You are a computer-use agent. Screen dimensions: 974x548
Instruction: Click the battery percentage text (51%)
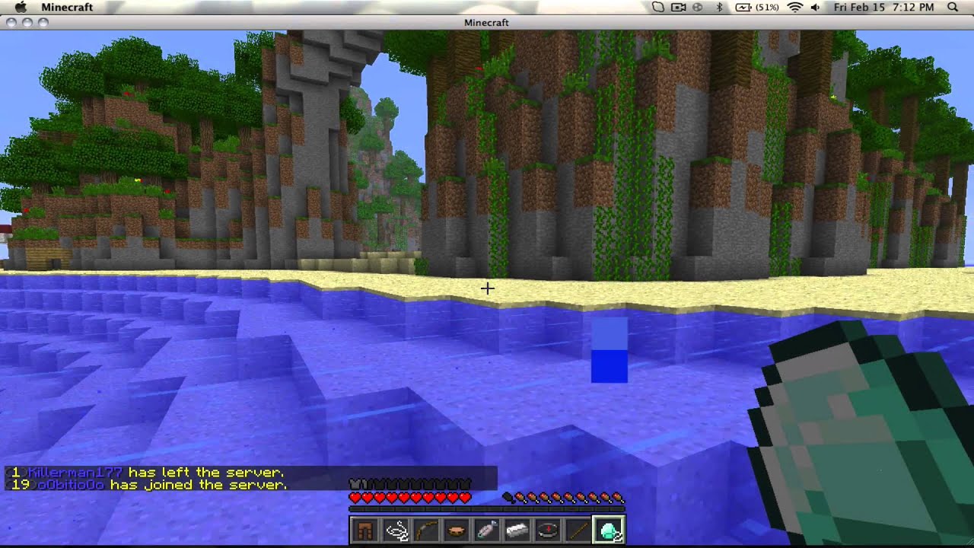767,7
